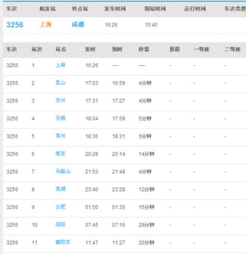Select the 运行时间 column header
Viewport: 246px width, 255px height.
[x=195, y=8]
